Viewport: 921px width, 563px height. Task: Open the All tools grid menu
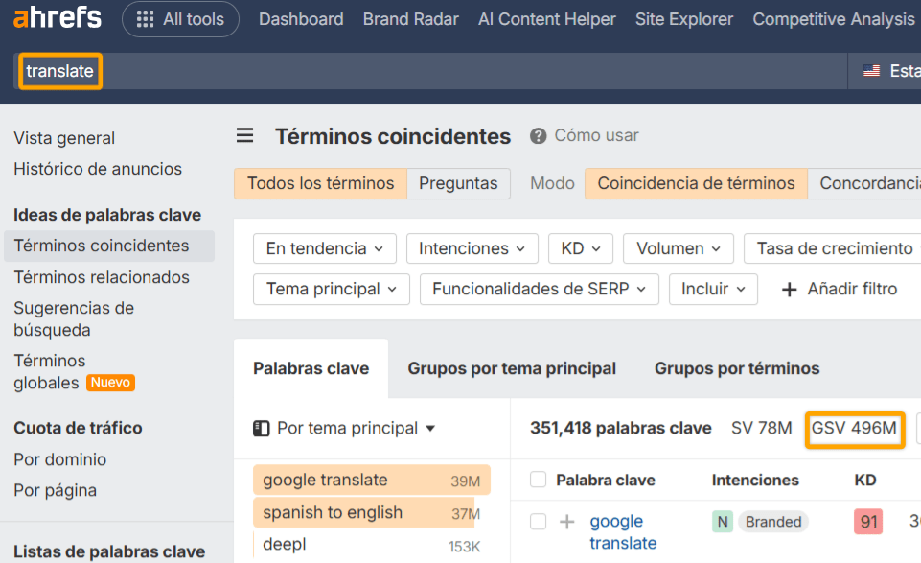pyautogui.click(x=180, y=18)
